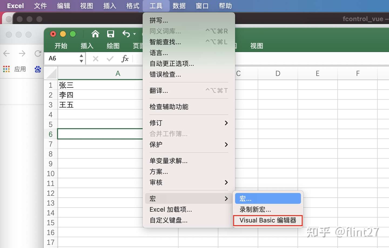Click the confirm checkmark in formula bar
The width and height of the screenshot is (389, 248).
(110, 59)
